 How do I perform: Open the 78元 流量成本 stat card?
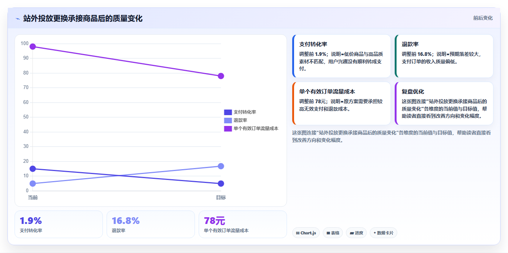[x=243, y=224]
